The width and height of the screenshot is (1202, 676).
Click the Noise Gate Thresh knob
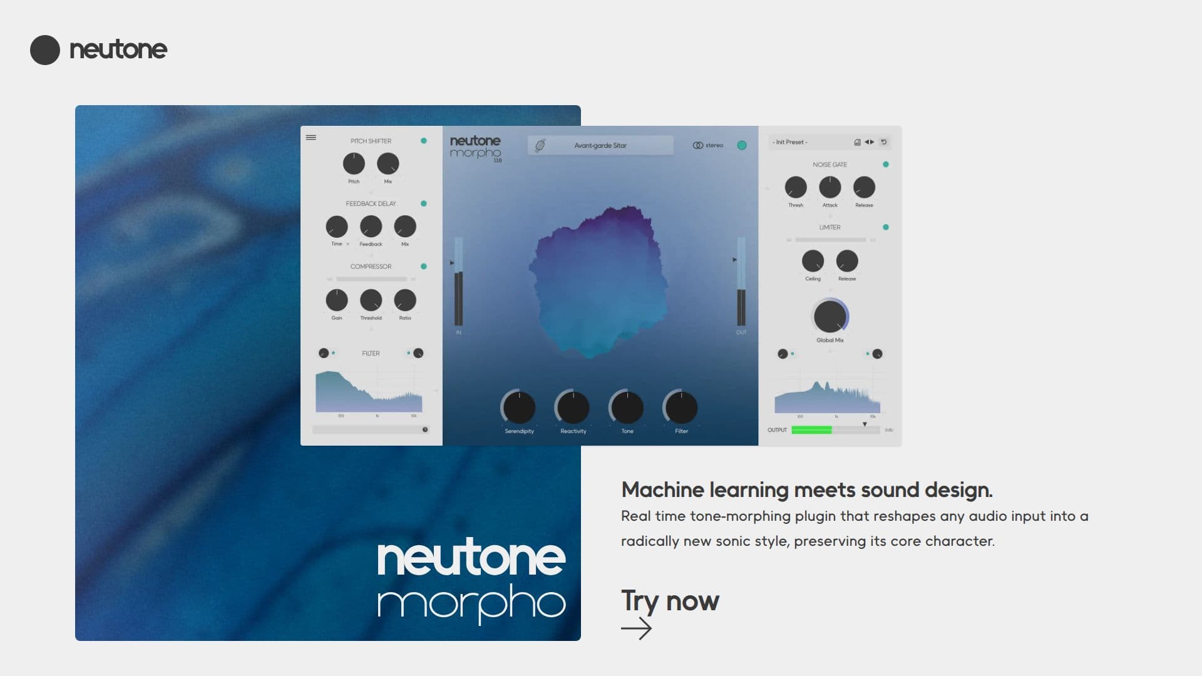796,187
